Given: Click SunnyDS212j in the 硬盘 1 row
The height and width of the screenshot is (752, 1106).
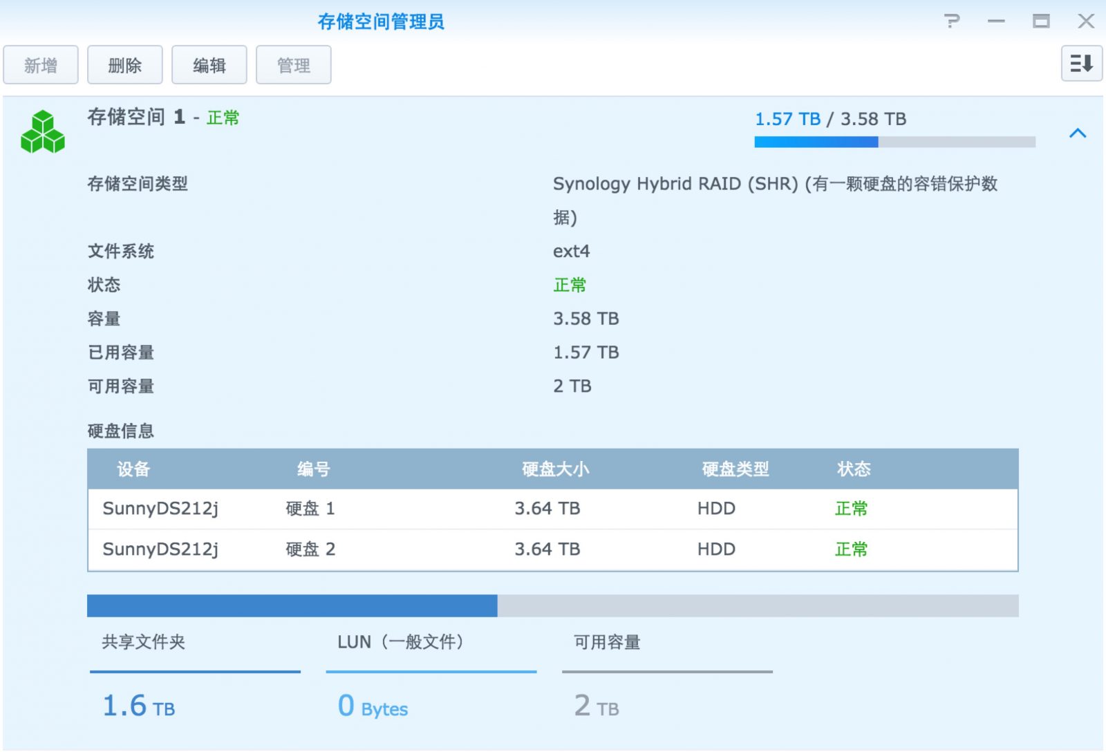Looking at the screenshot, I should click(160, 509).
